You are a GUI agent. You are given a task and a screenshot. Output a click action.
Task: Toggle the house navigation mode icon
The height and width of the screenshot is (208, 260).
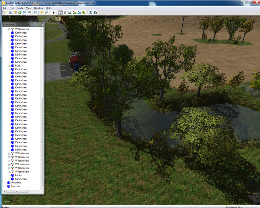(x=60, y=12)
